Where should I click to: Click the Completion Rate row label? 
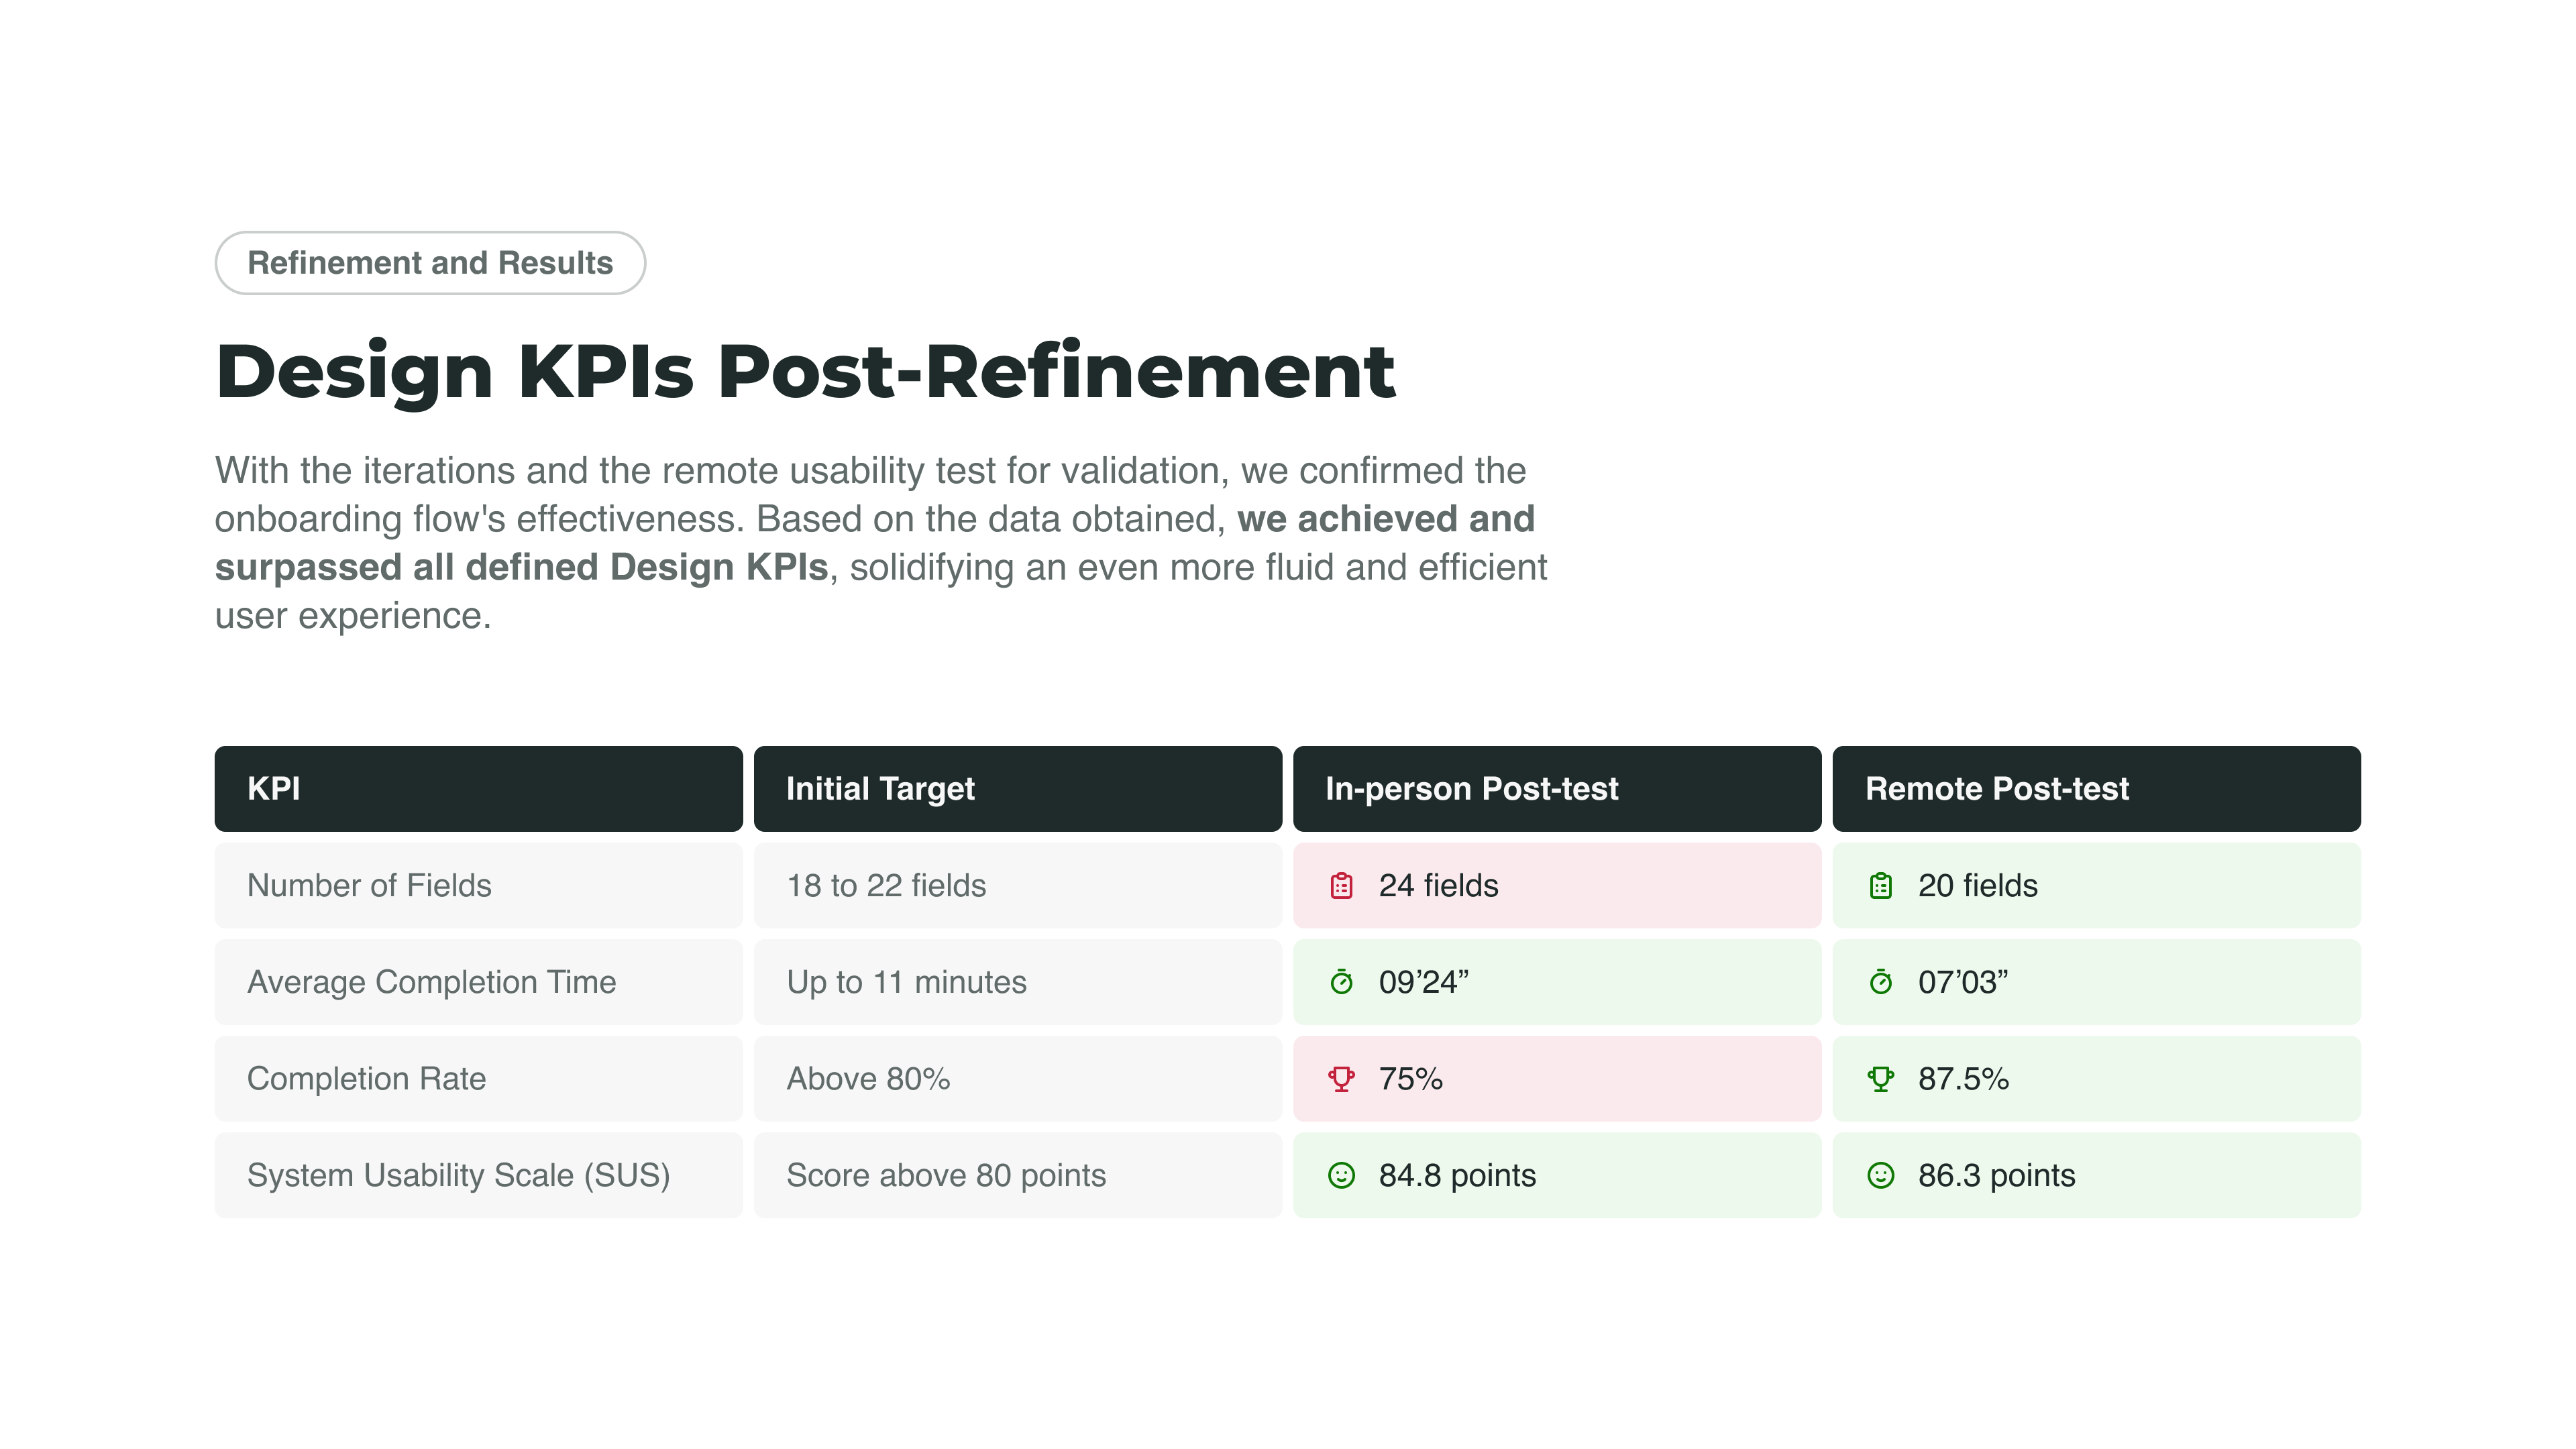[366, 1079]
